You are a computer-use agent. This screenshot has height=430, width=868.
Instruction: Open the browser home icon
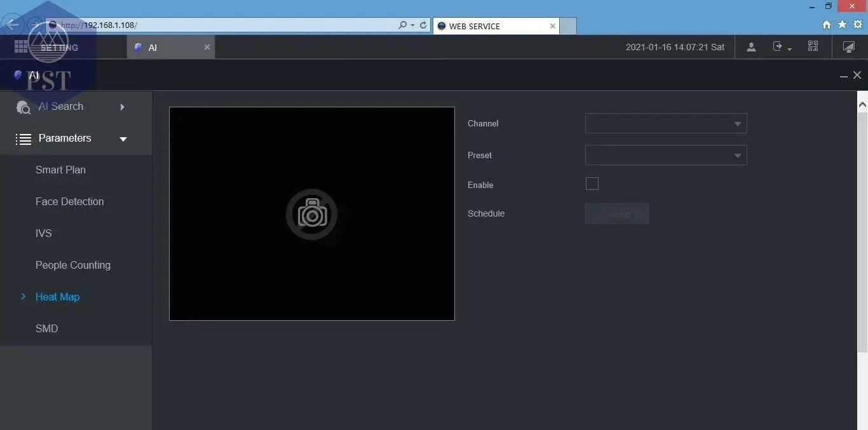826,25
